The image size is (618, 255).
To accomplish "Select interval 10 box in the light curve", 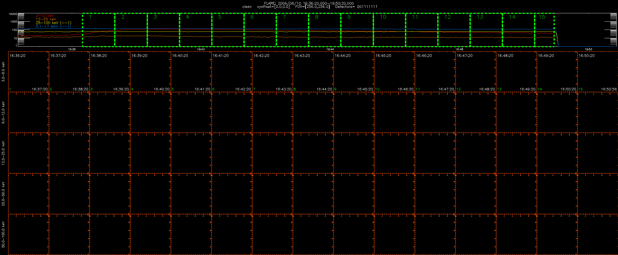I will click(389, 30).
